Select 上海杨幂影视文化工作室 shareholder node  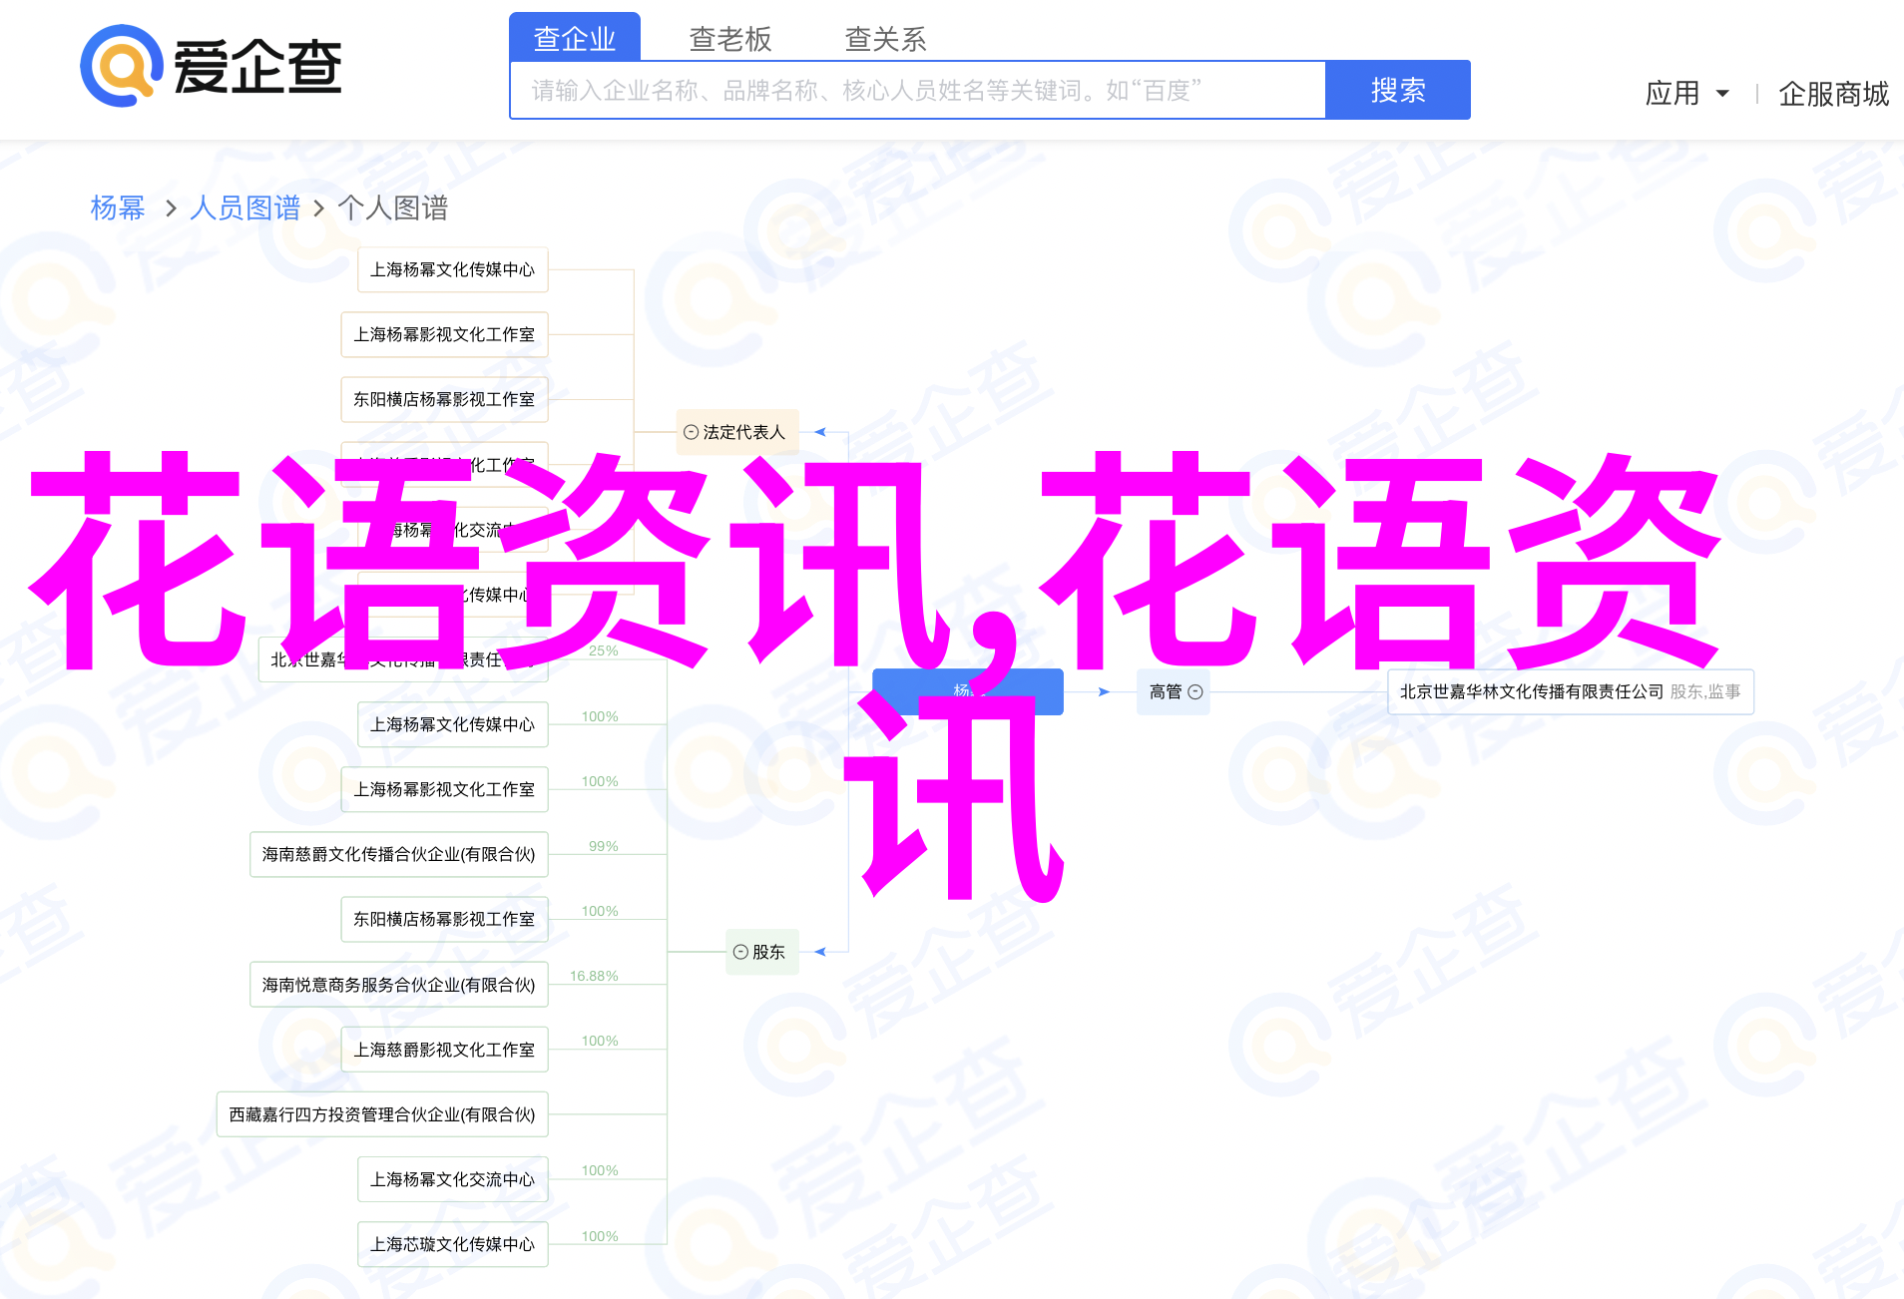[445, 789]
